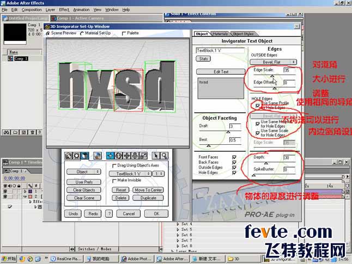Image resolution: width=352 pixels, height=264 pixels.
Task: Switch to the Materials tab
Action: pyautogui.click(x=220, y=34)
